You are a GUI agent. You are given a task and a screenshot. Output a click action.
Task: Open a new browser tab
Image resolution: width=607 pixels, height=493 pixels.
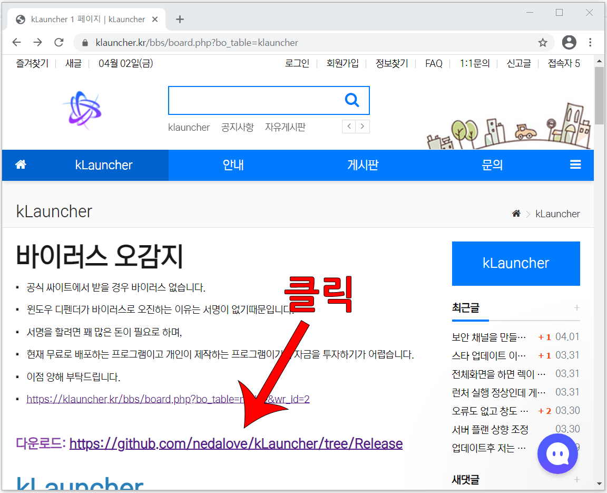click(180, 20)
